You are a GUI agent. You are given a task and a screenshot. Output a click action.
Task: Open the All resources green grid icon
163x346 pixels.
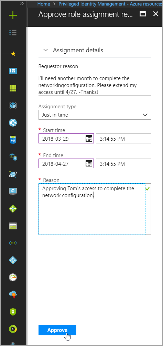tap(13, 88)
